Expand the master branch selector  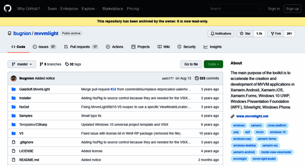pos(22,64)
